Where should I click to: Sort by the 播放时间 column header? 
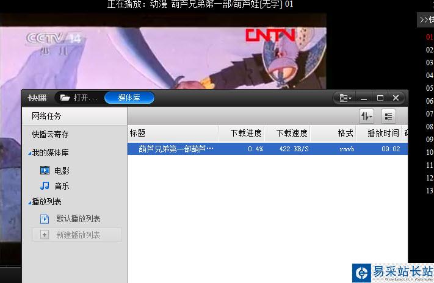click(379, 134)
